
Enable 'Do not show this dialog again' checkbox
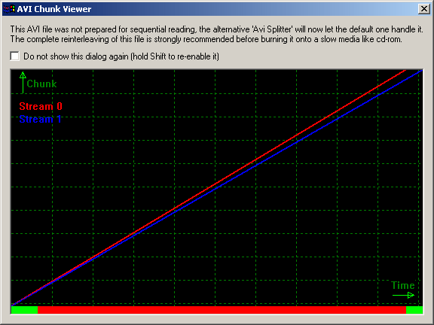pos(14,56)
